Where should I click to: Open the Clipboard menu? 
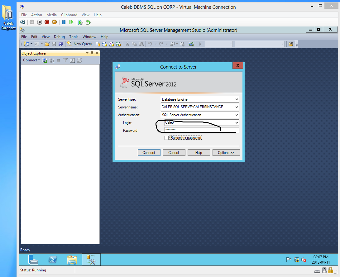click(69, 15)
